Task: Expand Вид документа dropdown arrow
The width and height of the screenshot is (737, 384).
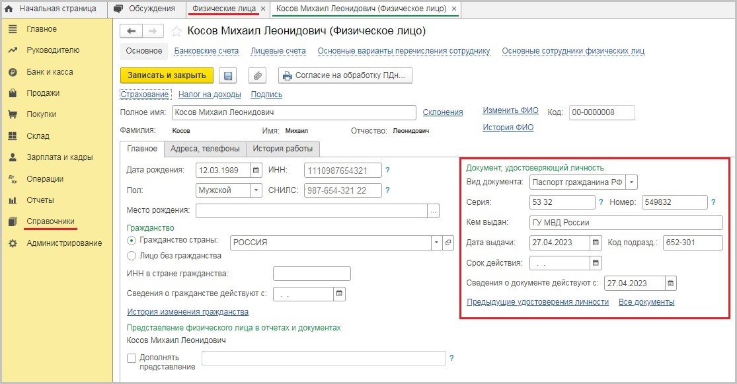Action: click(632, 182)
